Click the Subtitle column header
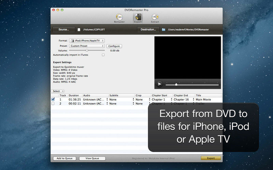The width and height of the screenshot is (273, 170). (x=121, y=96)
